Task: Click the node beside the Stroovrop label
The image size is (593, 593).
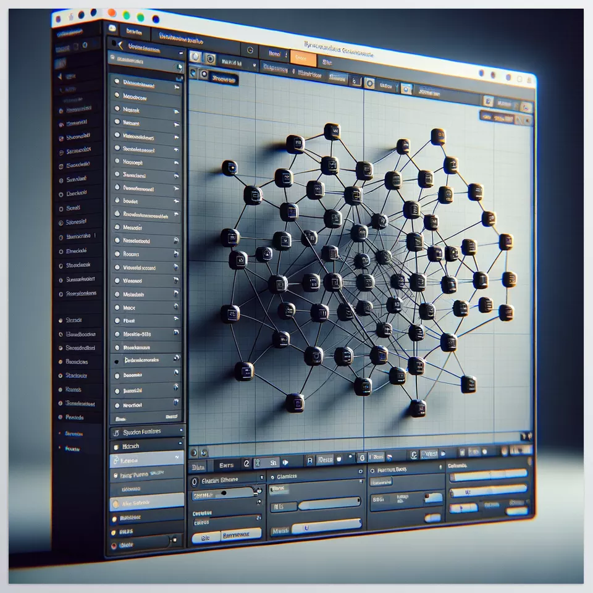Action: click(x=204, y=74)
